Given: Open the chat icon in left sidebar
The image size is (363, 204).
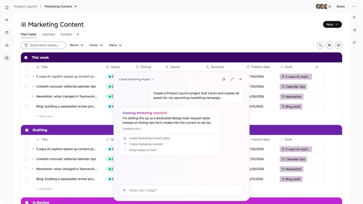Looking at the screenshot, I should coord(7,33).
